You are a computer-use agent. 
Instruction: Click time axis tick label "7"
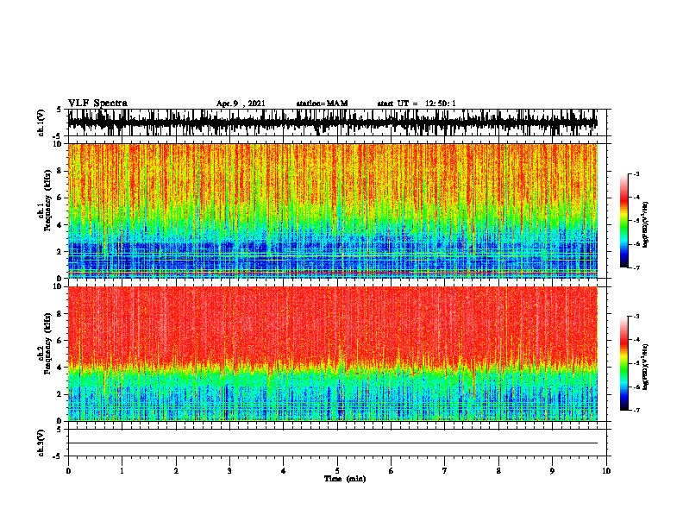[445, 471]
